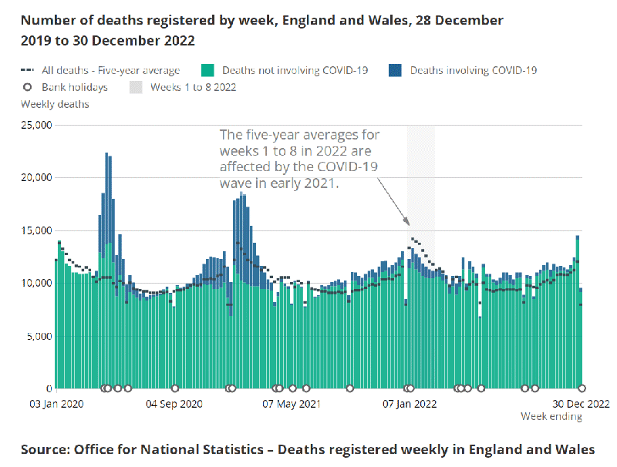Click the 'Weeks 1 to 8 2022' legend text
617x467 pixels.
tap(193, 87)
